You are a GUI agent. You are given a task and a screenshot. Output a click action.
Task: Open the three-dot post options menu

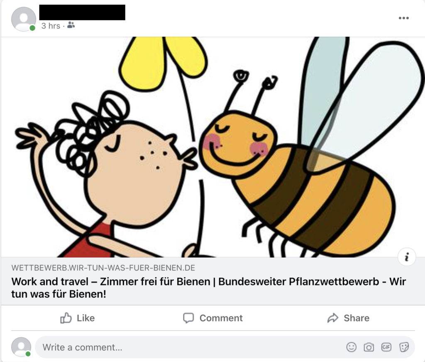tap(403, 18)
